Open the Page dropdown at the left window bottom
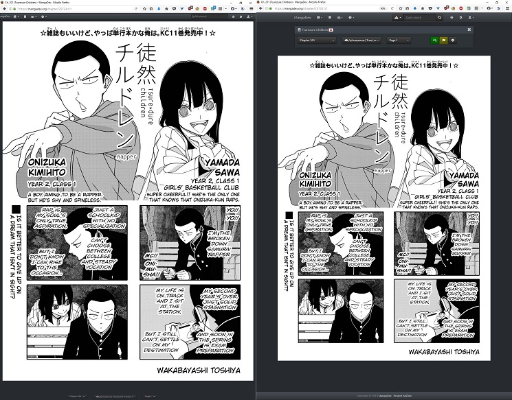Screen dimensions: 512x400 (x=150, y=397)
